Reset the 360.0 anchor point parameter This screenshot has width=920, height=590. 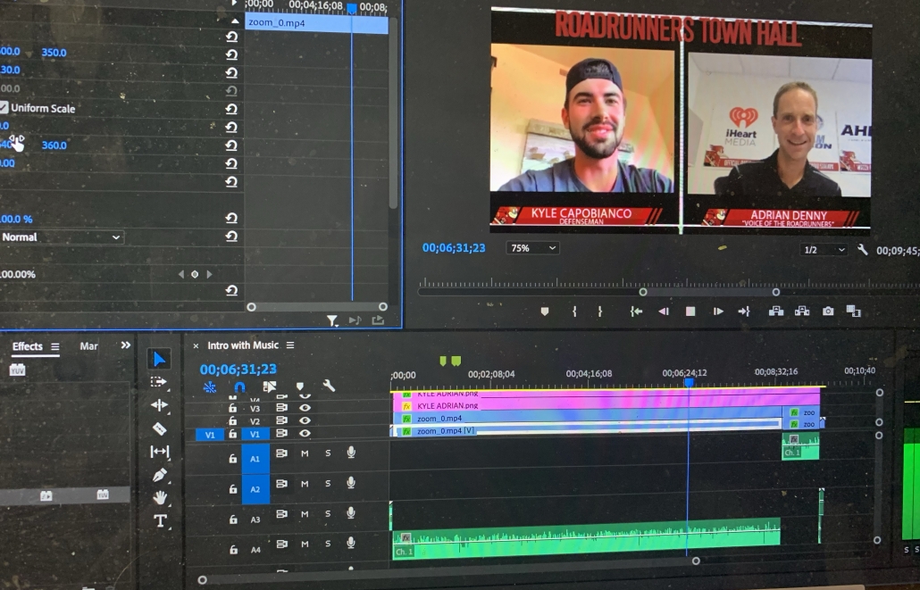(x=231, y=145)
